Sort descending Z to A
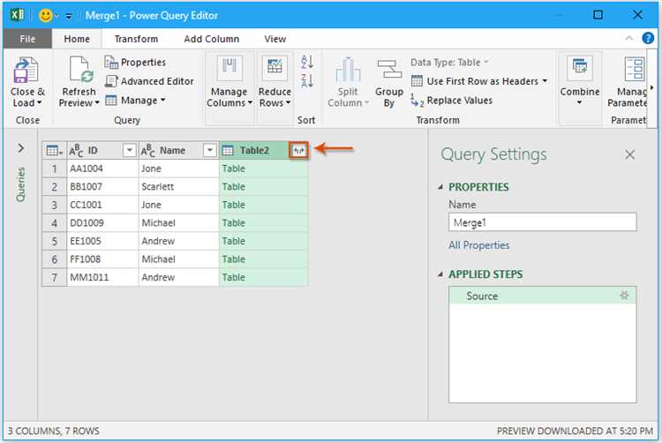The height and width of the screenshot is (443, 662). point(307,80)
